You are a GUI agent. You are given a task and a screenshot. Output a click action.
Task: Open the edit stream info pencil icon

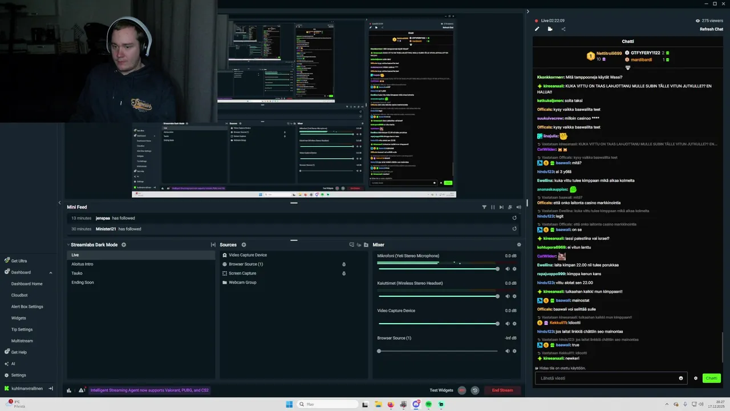[x=537, y=29]
